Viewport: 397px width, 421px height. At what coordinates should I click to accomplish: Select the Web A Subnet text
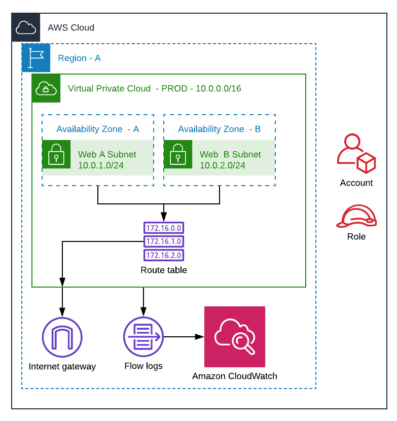tap(107, 154)
